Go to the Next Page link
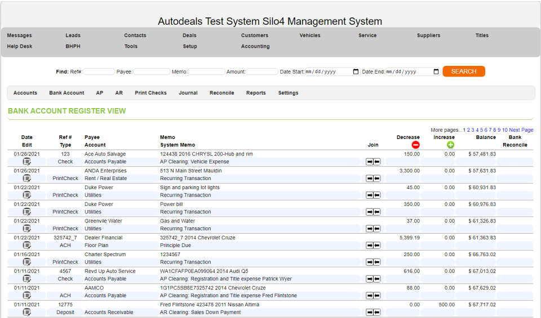The image size is (541, 318). pos(521,130)
